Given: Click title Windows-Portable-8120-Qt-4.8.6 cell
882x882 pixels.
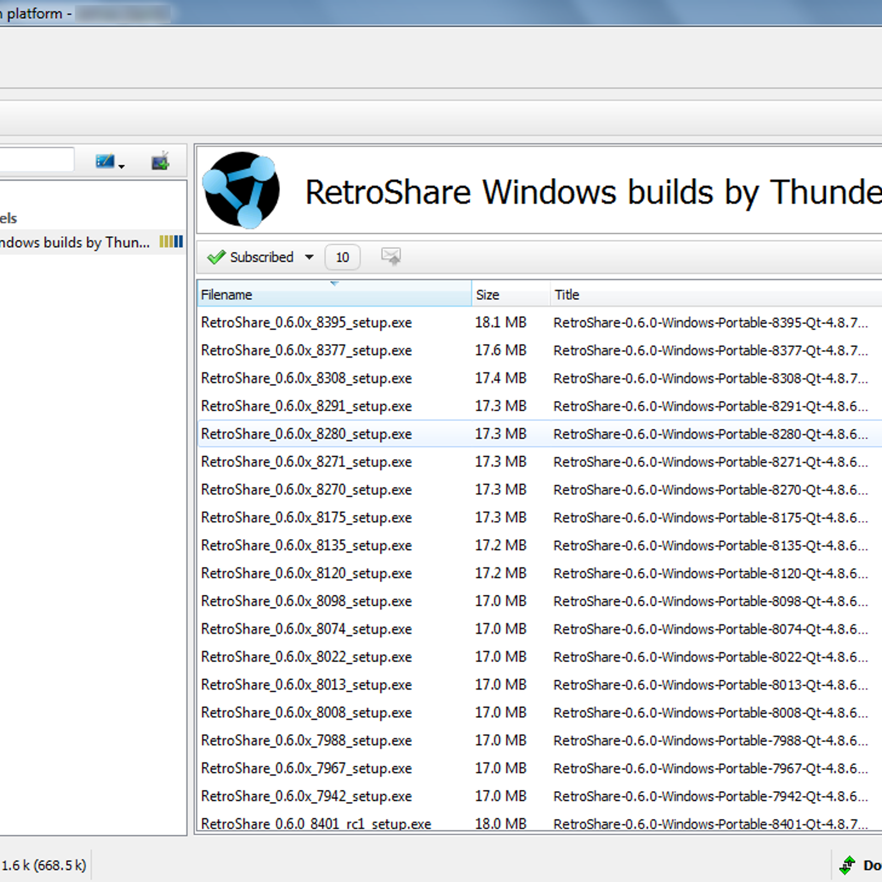Looking at the screenshot, I should pos(711,574).
